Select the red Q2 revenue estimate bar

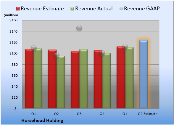pyautogui.click(x=52, y=79)
